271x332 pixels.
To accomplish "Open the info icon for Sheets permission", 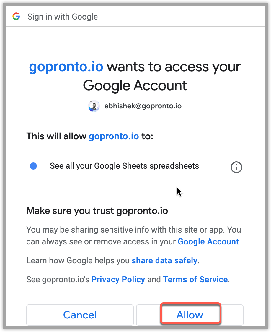I will click(x=236, y=167).
